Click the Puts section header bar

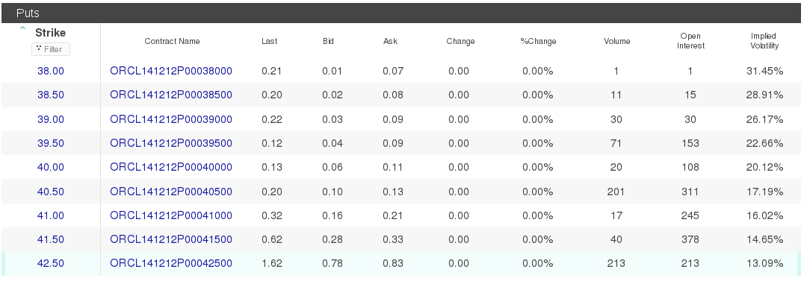(x=402, y=13)
